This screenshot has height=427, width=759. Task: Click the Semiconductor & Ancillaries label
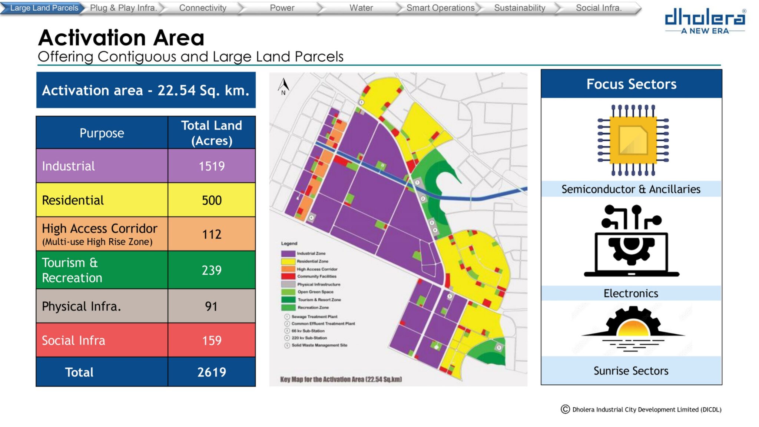click(x=631, y=189)
